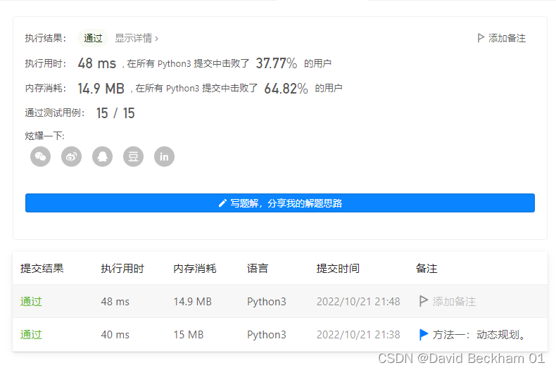
Task: Click the 15 / 15 test case count
Action: tap(115, 113)
